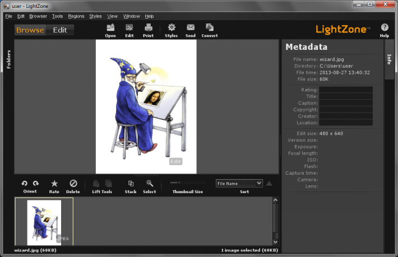Click the File size value 60K
This screenshot has height=257, width=398.
324,79
